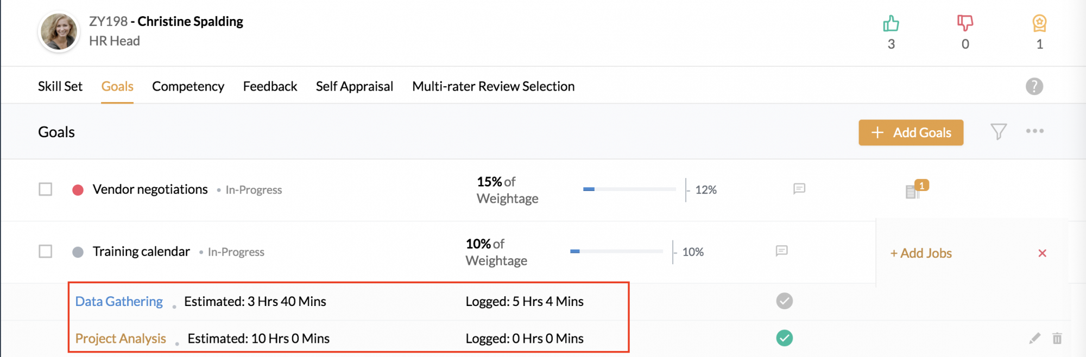Screen dimensions: 1086x357
Task: Delete the Project Analysis job
Action: tap(1057, 338)
